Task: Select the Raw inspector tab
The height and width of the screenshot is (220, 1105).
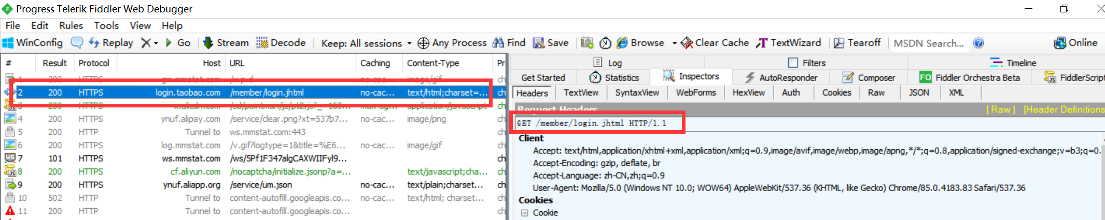Action: (x=876, y=92)
